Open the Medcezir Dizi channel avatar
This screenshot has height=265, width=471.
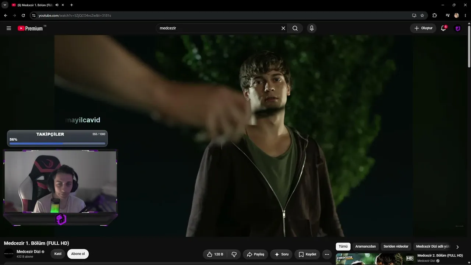pos(9,254)
